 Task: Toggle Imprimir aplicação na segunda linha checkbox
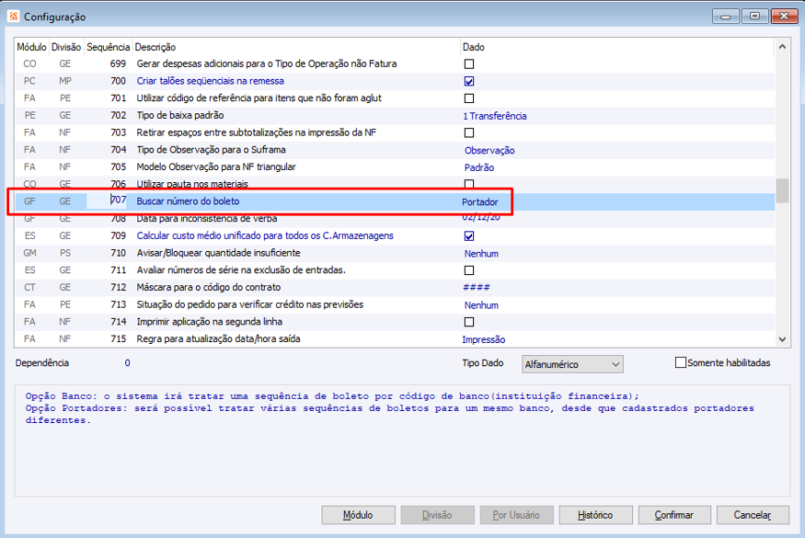(468, 322)
